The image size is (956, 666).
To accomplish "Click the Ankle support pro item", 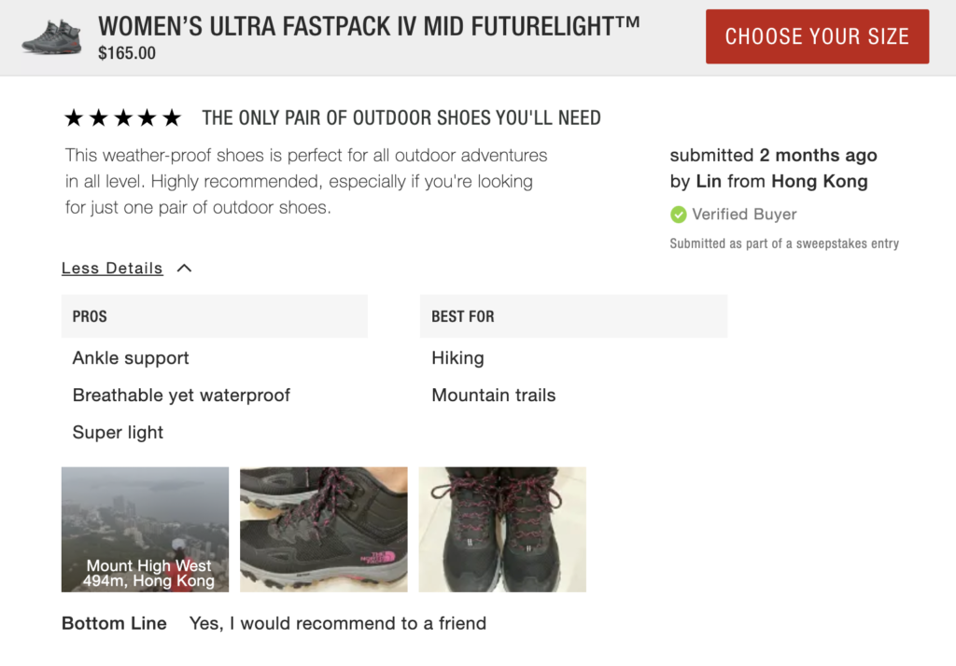I will [131, 358].
